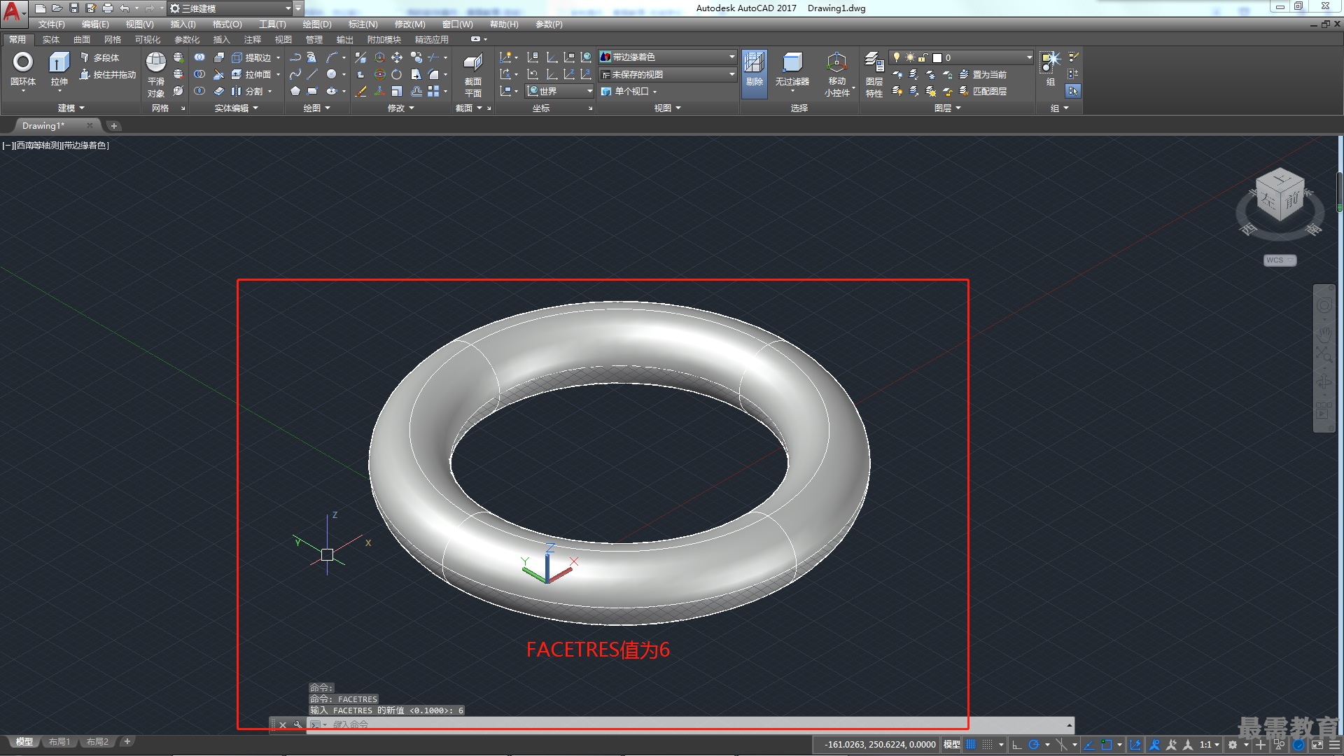Image resolution: width=1344 pixels, height=756 pixels.
Task: Toggle 2D object snap in status bar
Action: coord(1106,745)
